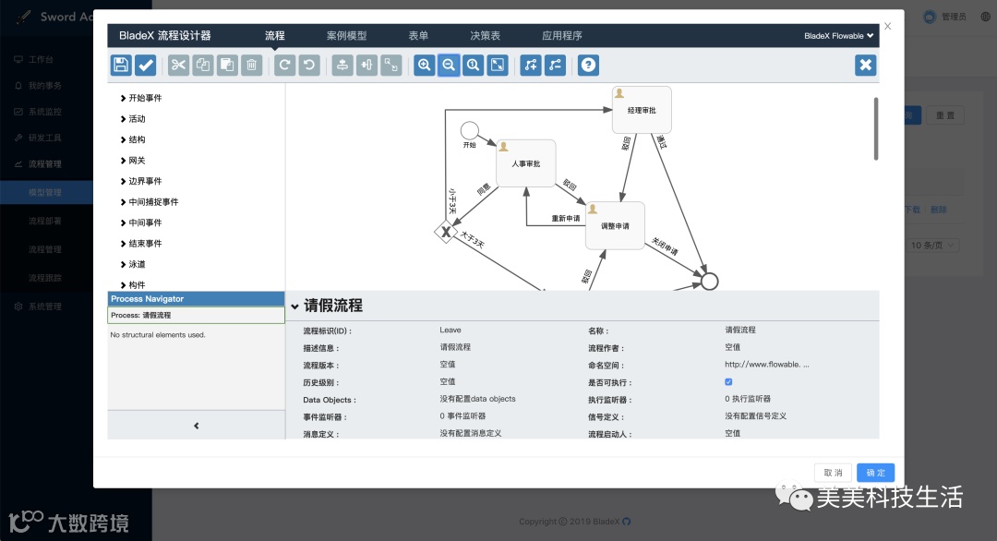Open help with the question mark icon

tap(588, 65)
